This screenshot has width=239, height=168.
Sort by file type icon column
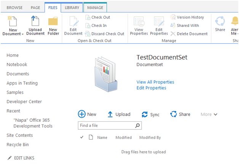coord(91,137)
